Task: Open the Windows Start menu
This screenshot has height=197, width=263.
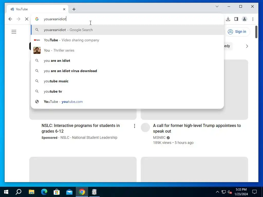Action: (6, 192)
